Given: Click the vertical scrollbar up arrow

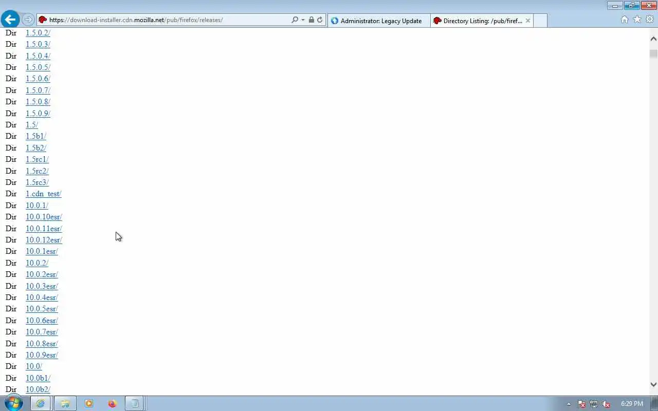Looking at the screenshot, I should (653, 39).
